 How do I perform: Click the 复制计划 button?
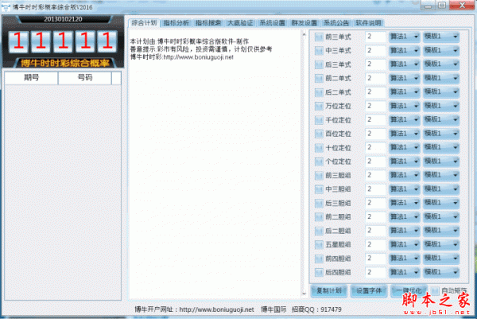coord(329,291)
